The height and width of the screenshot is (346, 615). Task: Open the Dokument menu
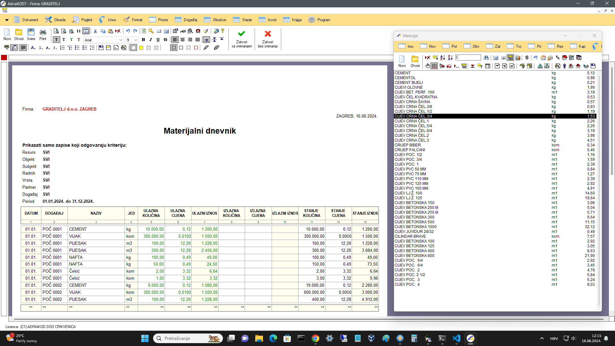pos(26,20)
